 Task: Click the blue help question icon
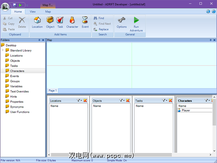(x=214, y=11)
